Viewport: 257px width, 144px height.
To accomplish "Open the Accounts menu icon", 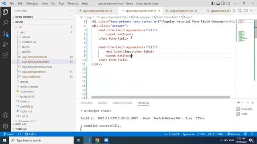I will [5, 115].
